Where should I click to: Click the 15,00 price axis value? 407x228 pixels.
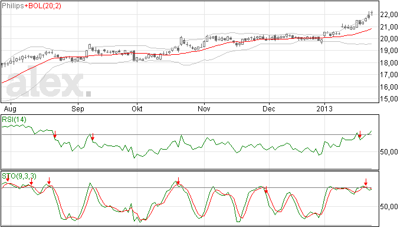389,99
